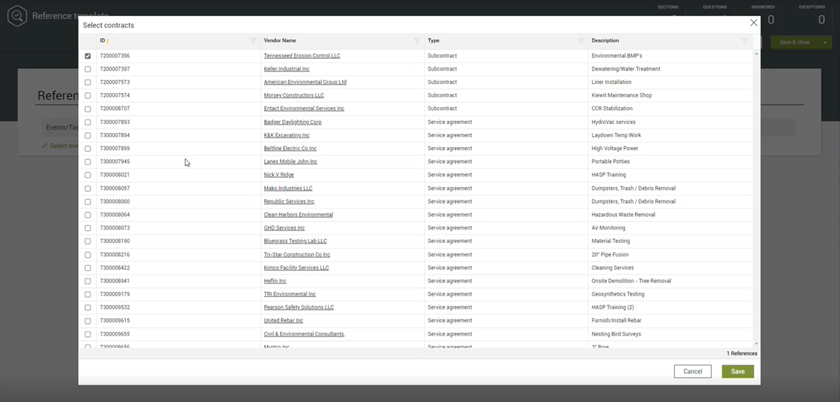The width and height of the screenshot is (840, 402).
Task: Open the Bluegrass Testing Lab LLC link
Action: [x=295, y=242]
